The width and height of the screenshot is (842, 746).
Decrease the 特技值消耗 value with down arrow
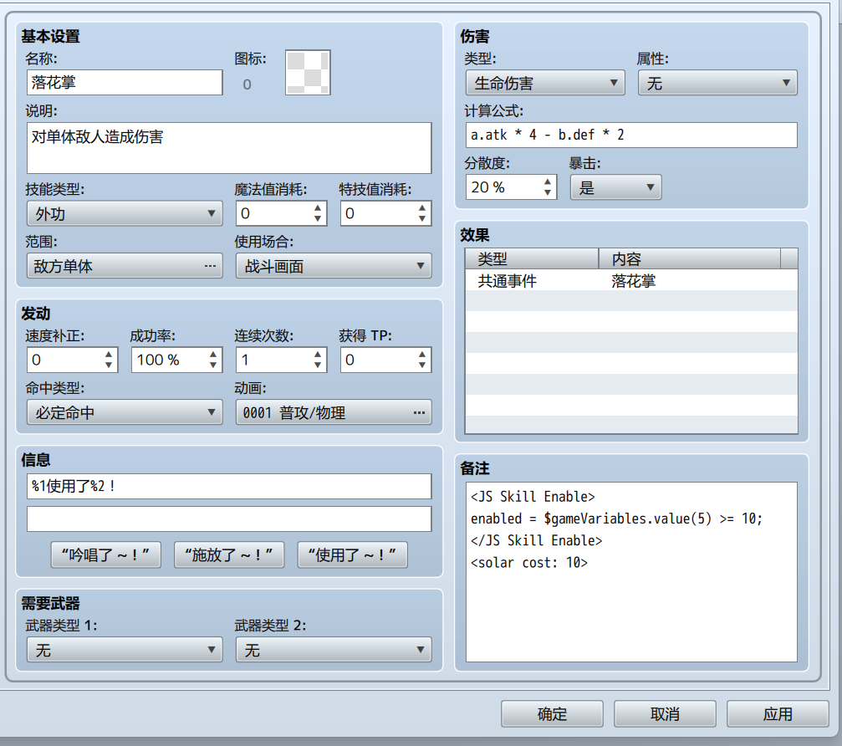point(422,219)
